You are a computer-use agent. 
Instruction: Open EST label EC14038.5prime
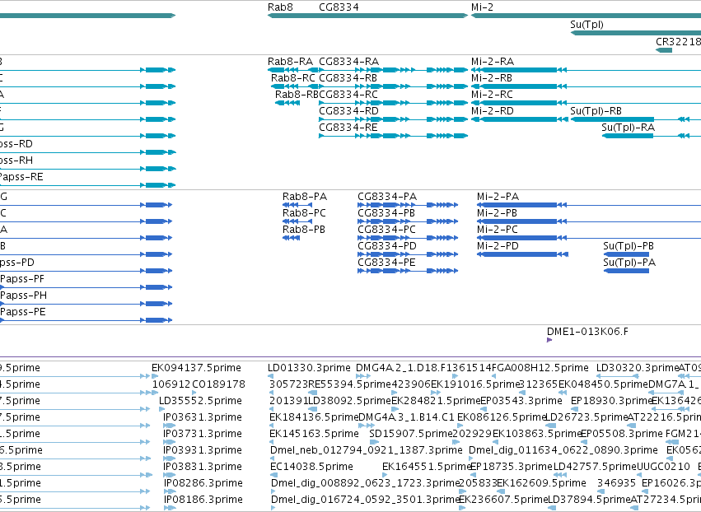(x=311, y=467)
